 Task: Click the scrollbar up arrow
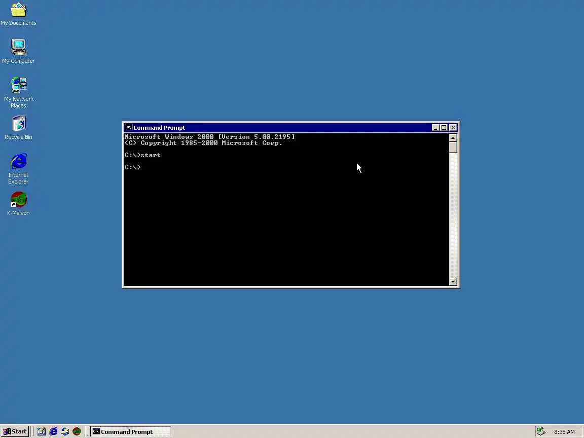pos(453,138)
